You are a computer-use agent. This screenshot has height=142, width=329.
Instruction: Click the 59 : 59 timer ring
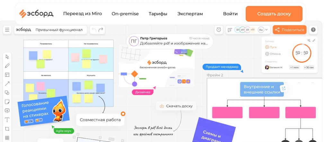click(302, 53)
